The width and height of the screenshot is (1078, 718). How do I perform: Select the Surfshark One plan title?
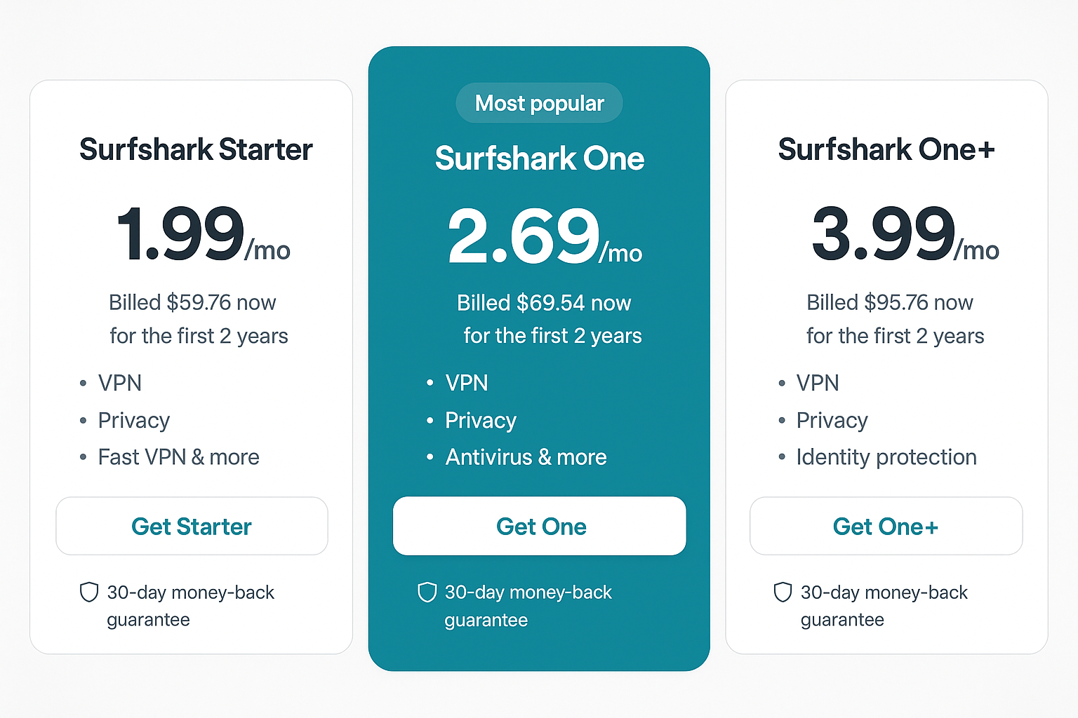click(539, 158)
